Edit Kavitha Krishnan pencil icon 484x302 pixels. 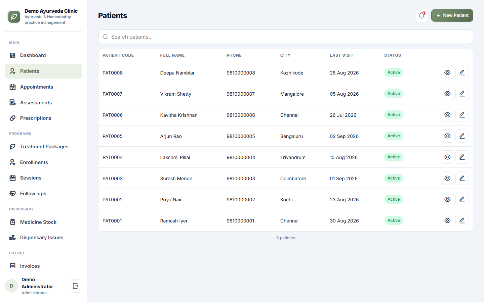point(462,115)
